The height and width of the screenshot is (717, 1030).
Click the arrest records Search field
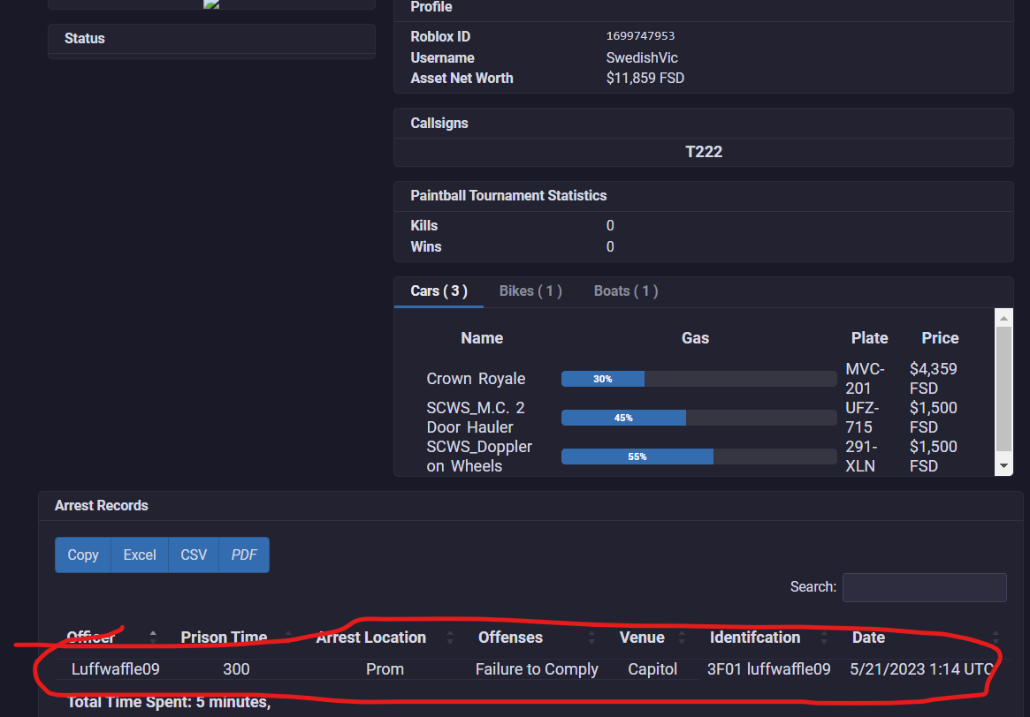tap(924, 587)
